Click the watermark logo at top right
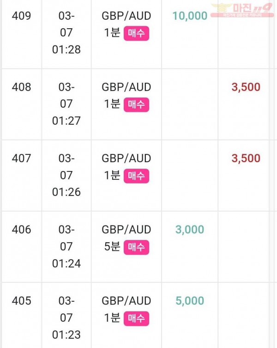The height and width of the screenshot is (348, 277). (x=242, y=10)
